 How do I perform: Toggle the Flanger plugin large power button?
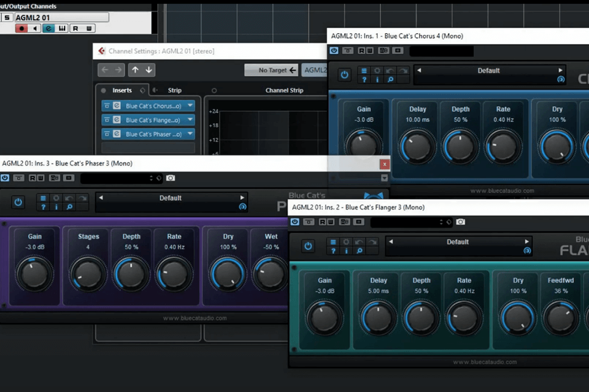click(x=308, y=246)
